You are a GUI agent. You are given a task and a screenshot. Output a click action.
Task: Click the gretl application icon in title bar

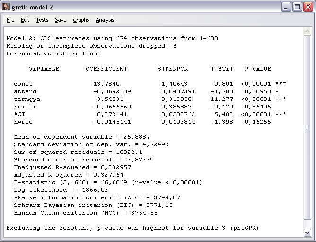coord(6,7)
